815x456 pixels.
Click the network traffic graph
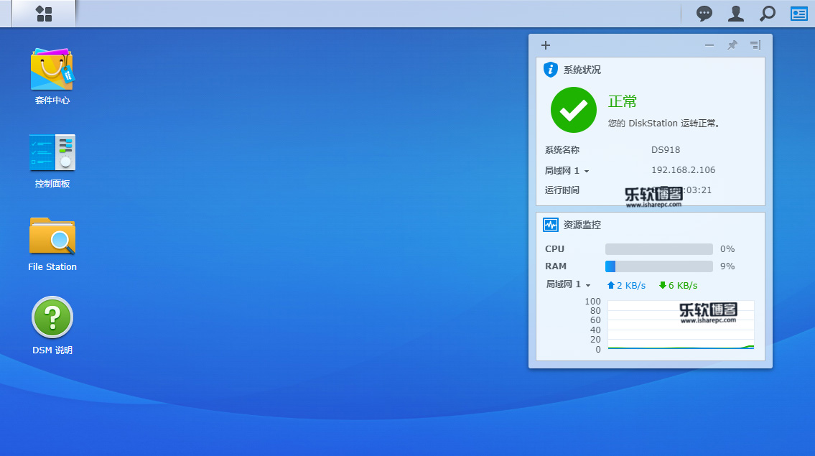pos(681,325)
